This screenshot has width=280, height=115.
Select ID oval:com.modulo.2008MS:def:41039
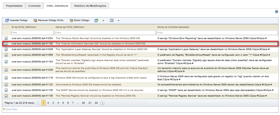(32, 69)
